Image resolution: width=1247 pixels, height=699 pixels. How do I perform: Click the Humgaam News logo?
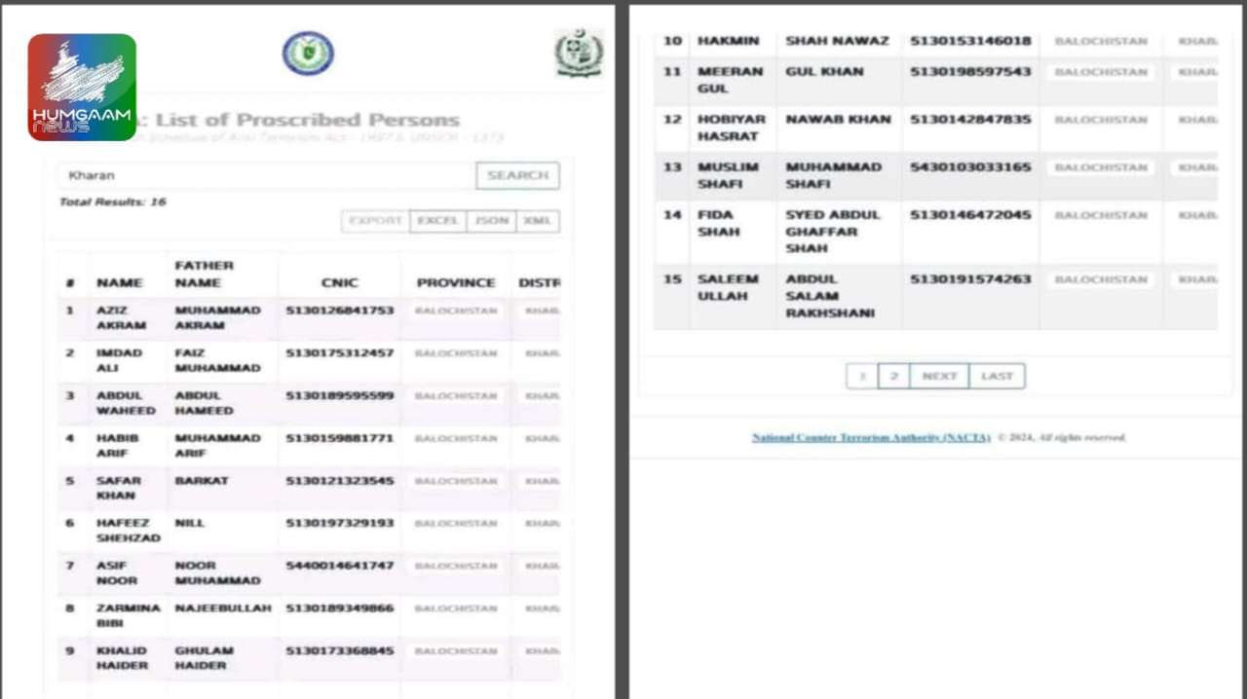pyautogui.click(x=82, y=88)
